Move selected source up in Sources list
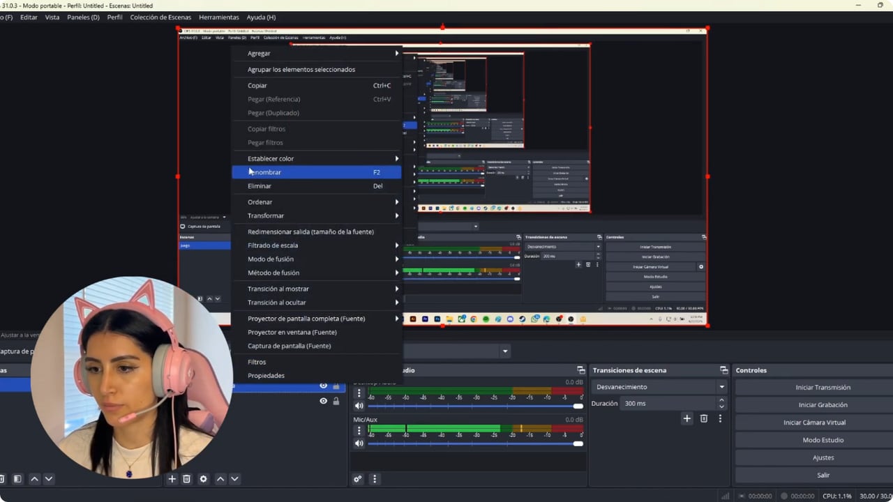The image size is (893, 502). (x=220, y=479)
